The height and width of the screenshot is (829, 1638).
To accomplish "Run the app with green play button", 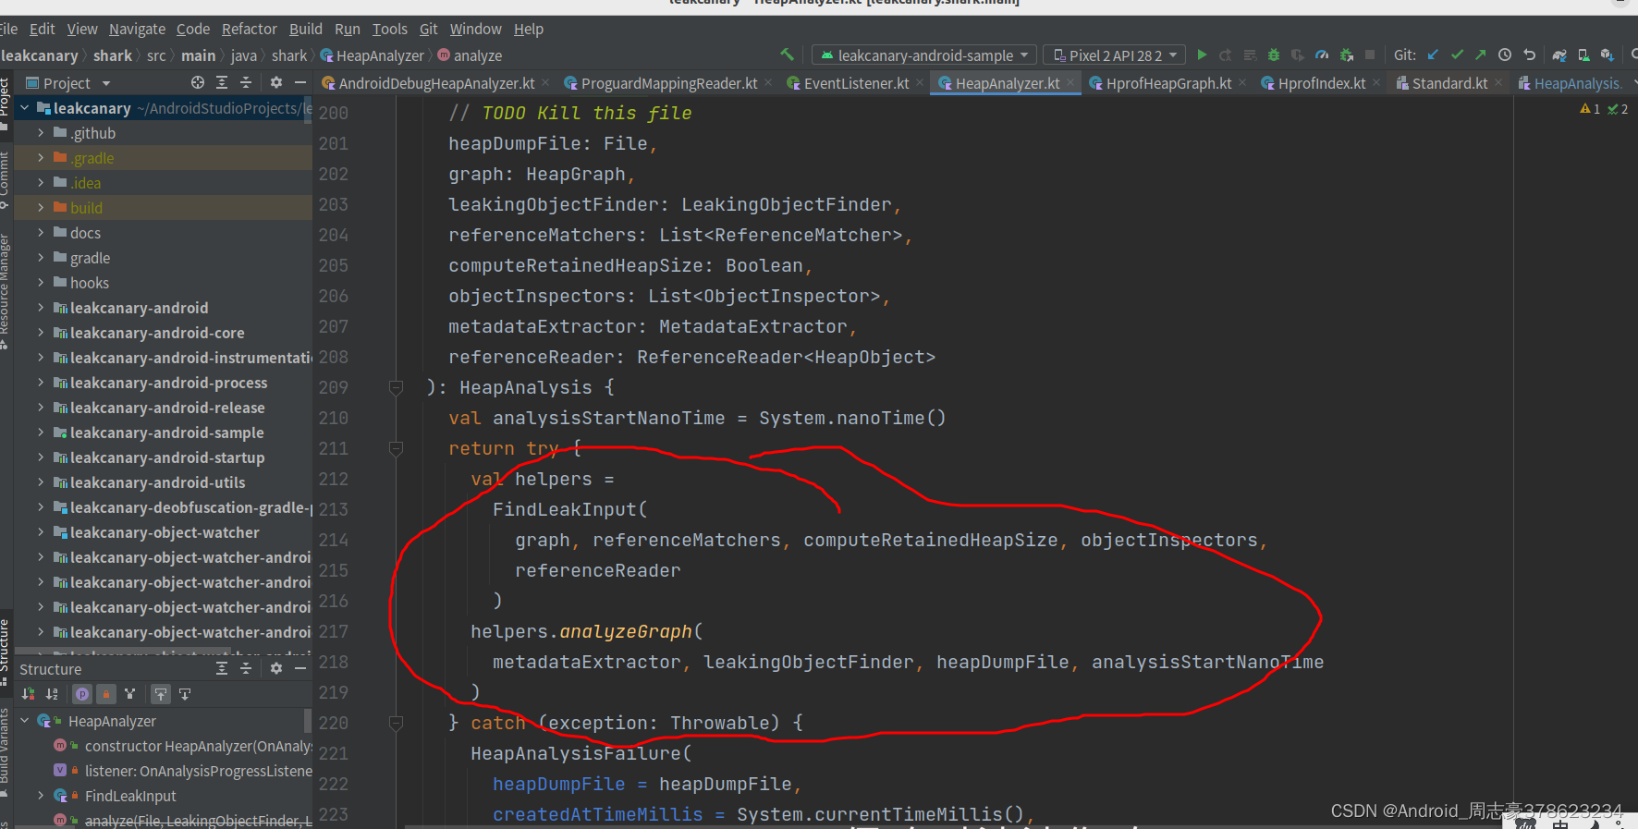I will tap(1202, 55).
